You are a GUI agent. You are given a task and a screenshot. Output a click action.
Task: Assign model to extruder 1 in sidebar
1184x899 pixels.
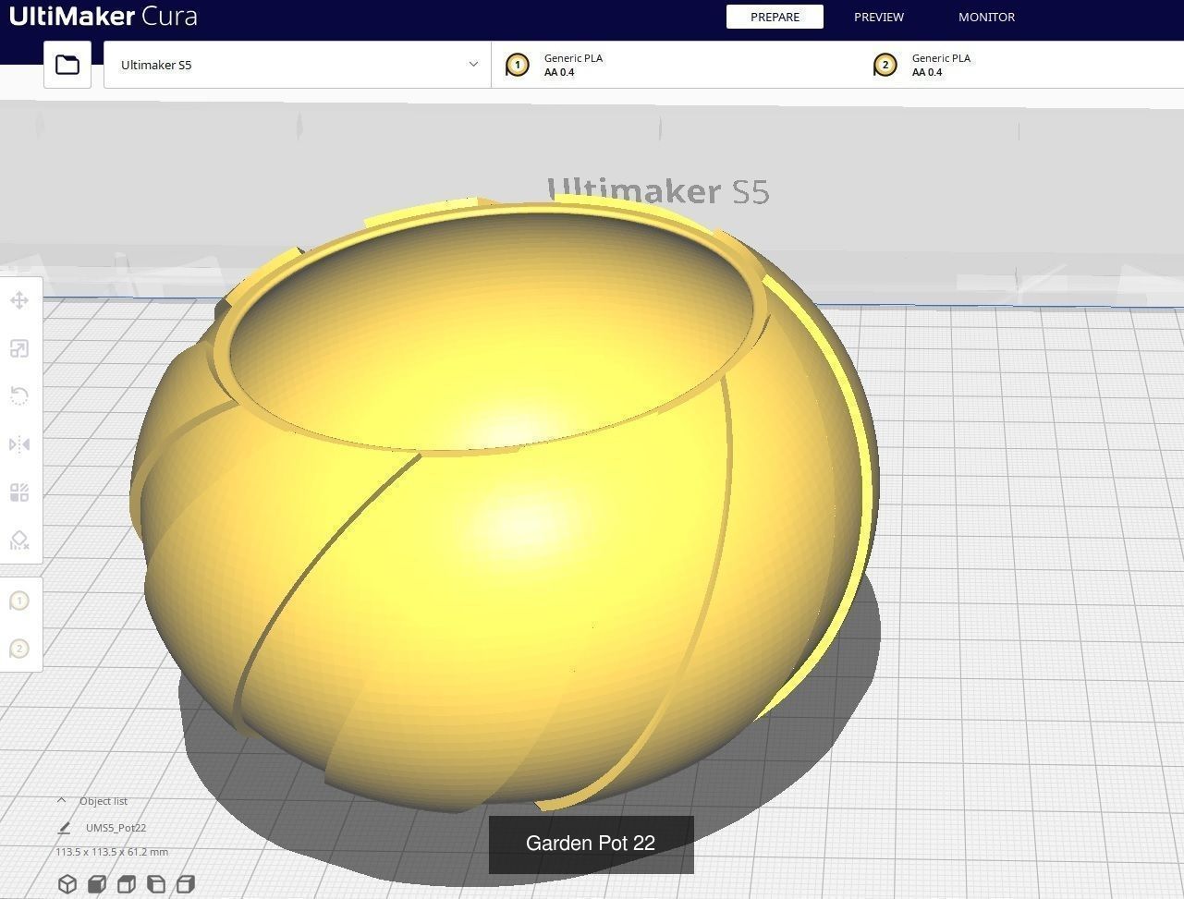[x=19, y=601]
